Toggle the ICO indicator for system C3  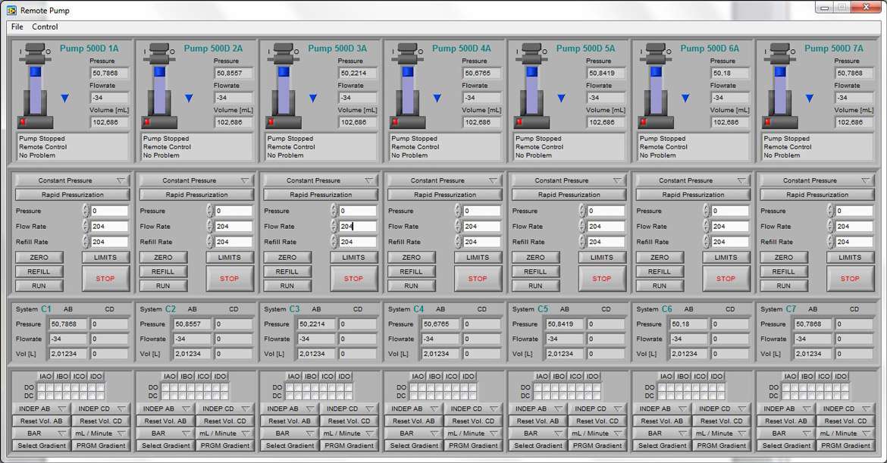(x=328, y=376)
